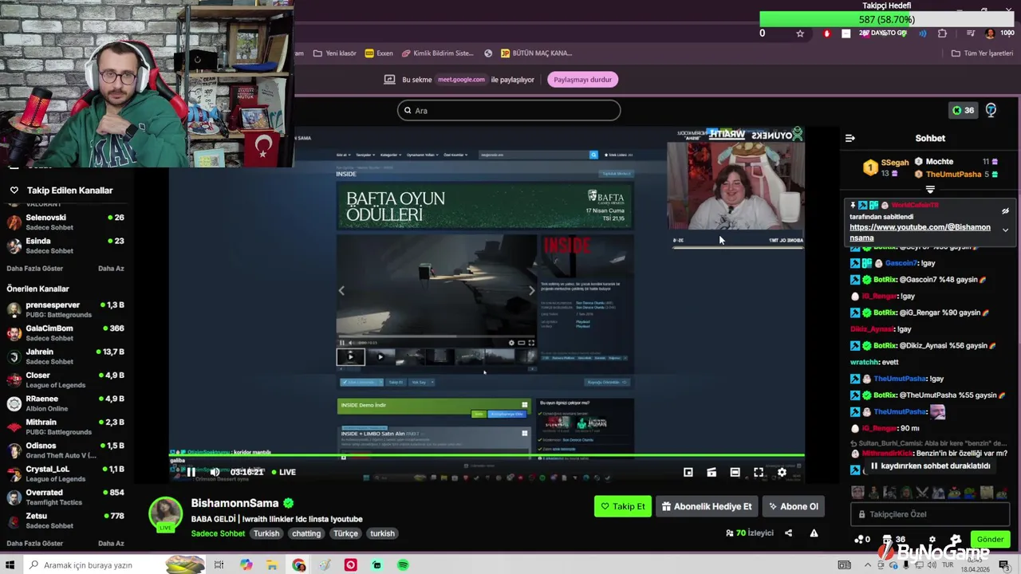Click Daha Fazla Göster under followed channels
The width and height of the screenshot is (1021, 574).
[34, 269]
